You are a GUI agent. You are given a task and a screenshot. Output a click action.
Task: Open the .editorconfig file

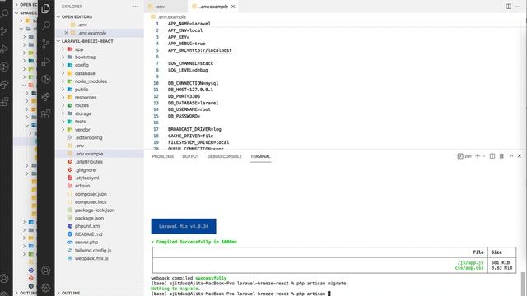[x=89, y=137]
